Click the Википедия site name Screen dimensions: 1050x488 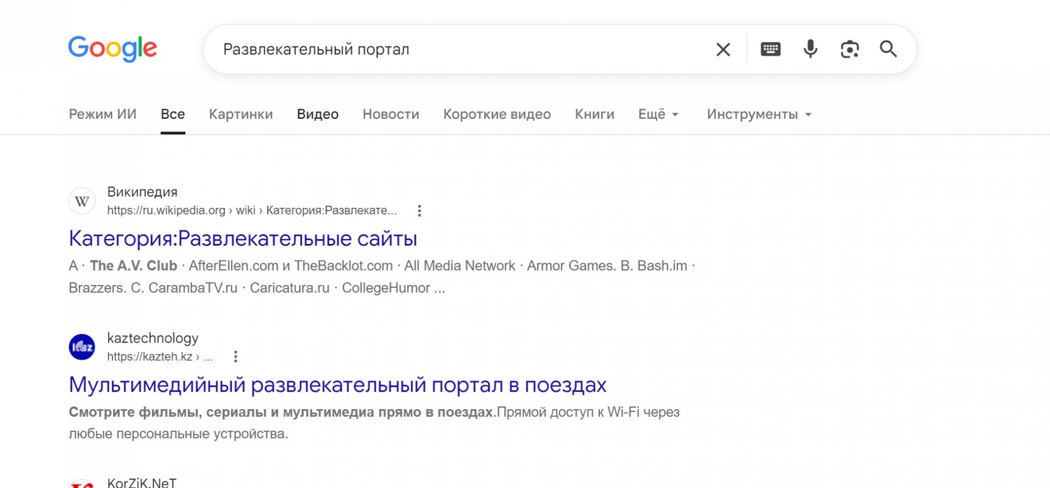pos(142,192)
